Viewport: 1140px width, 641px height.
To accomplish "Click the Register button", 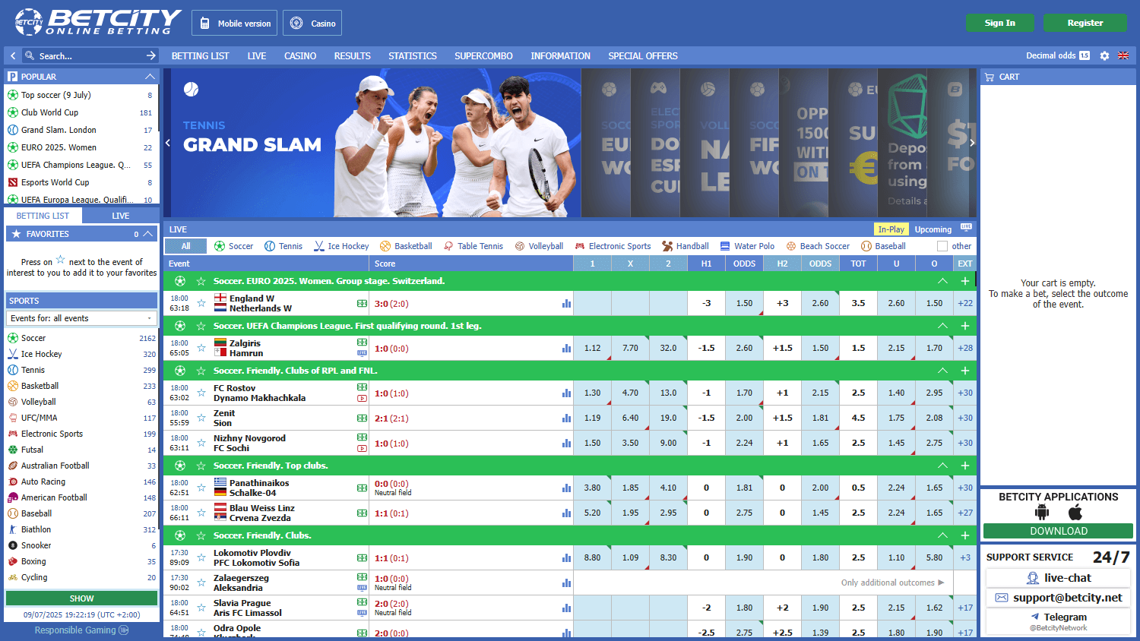I will point(1085,23).
